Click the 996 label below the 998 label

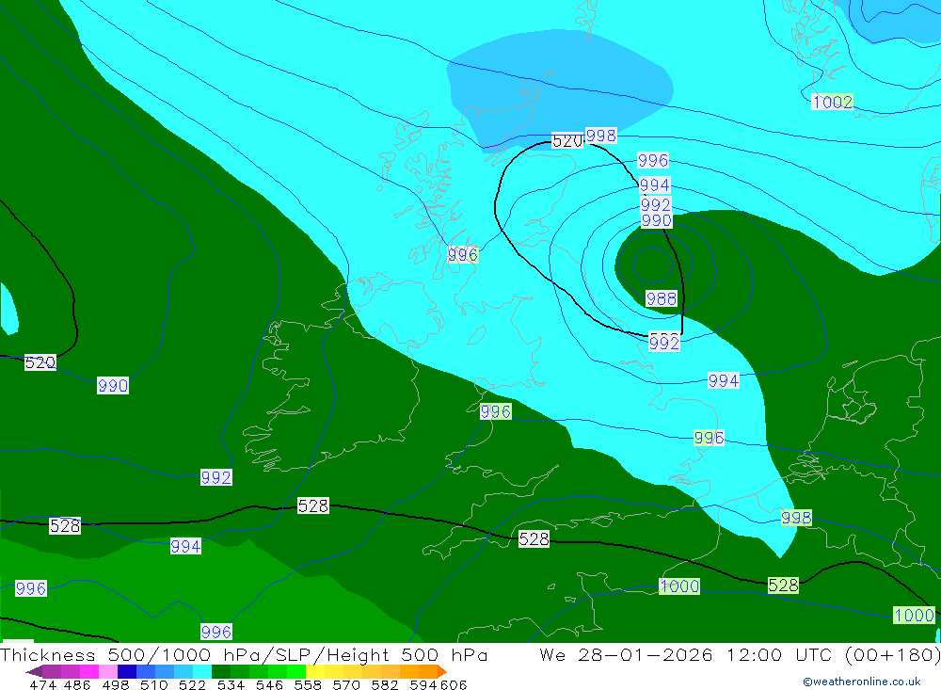653,160
